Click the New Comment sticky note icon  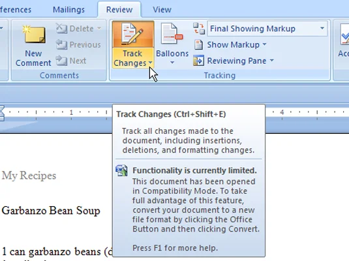(34, 35)
